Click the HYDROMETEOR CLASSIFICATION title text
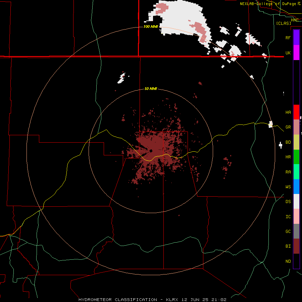Viewport: 302px width, 302px height. [x=118, y=300]
